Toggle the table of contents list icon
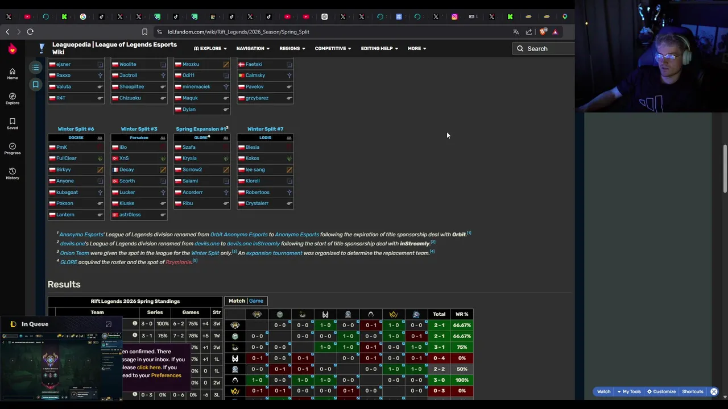 (35, 68)
